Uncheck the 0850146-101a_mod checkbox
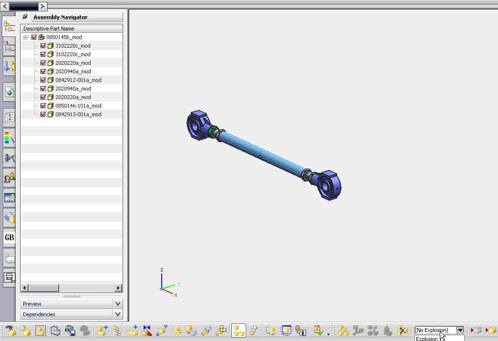The height and width of the screenshot is (341, 498). coord(43,106)
